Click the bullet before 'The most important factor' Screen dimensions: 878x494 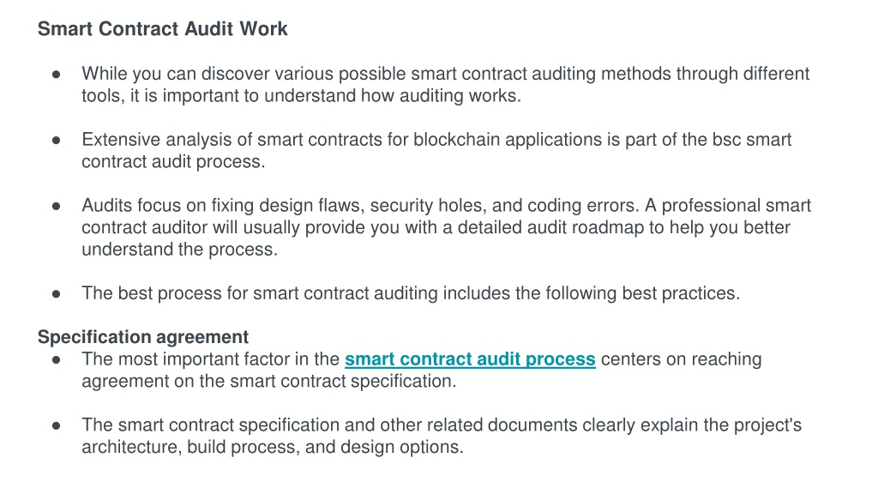pos(56,359)
